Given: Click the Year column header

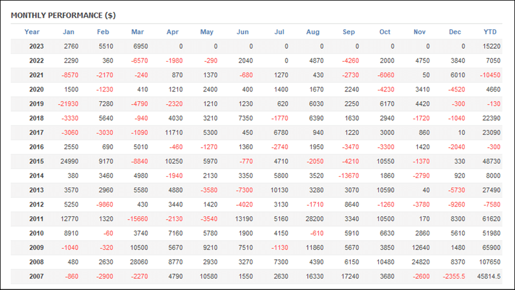Looking at the screenshot, I should coord(32,32).
